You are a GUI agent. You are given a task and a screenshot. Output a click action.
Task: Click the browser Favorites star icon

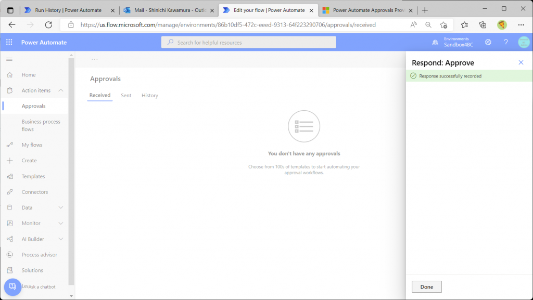pos(464,25)
